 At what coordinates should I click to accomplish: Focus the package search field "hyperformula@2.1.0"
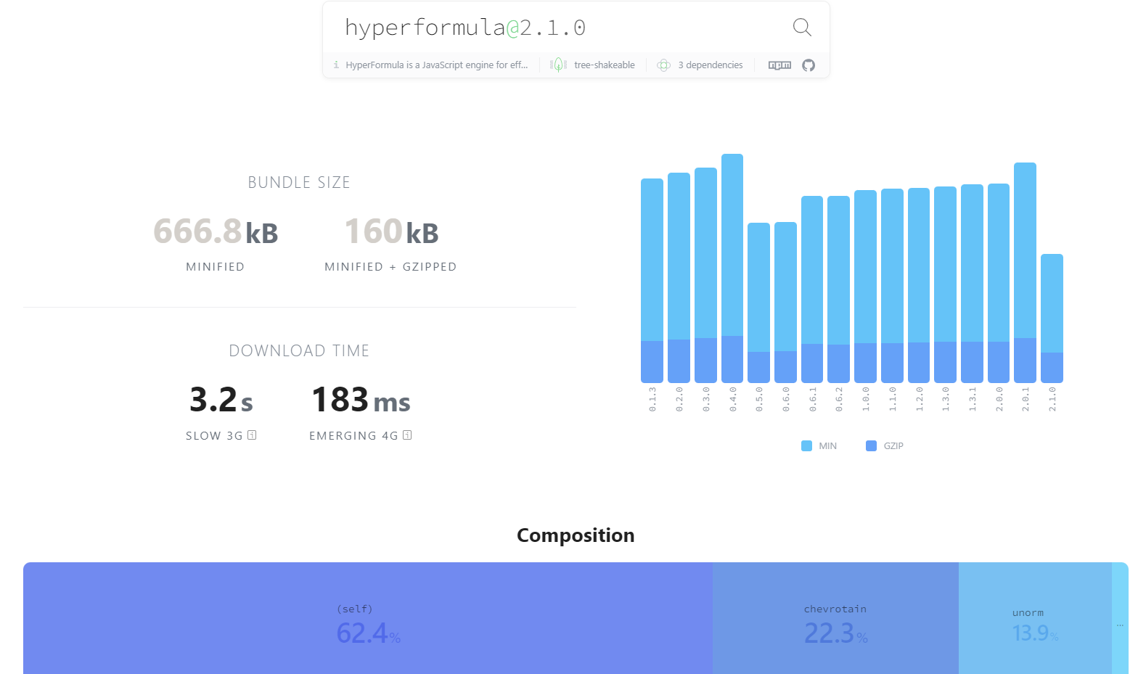click(x=559, y=28)
